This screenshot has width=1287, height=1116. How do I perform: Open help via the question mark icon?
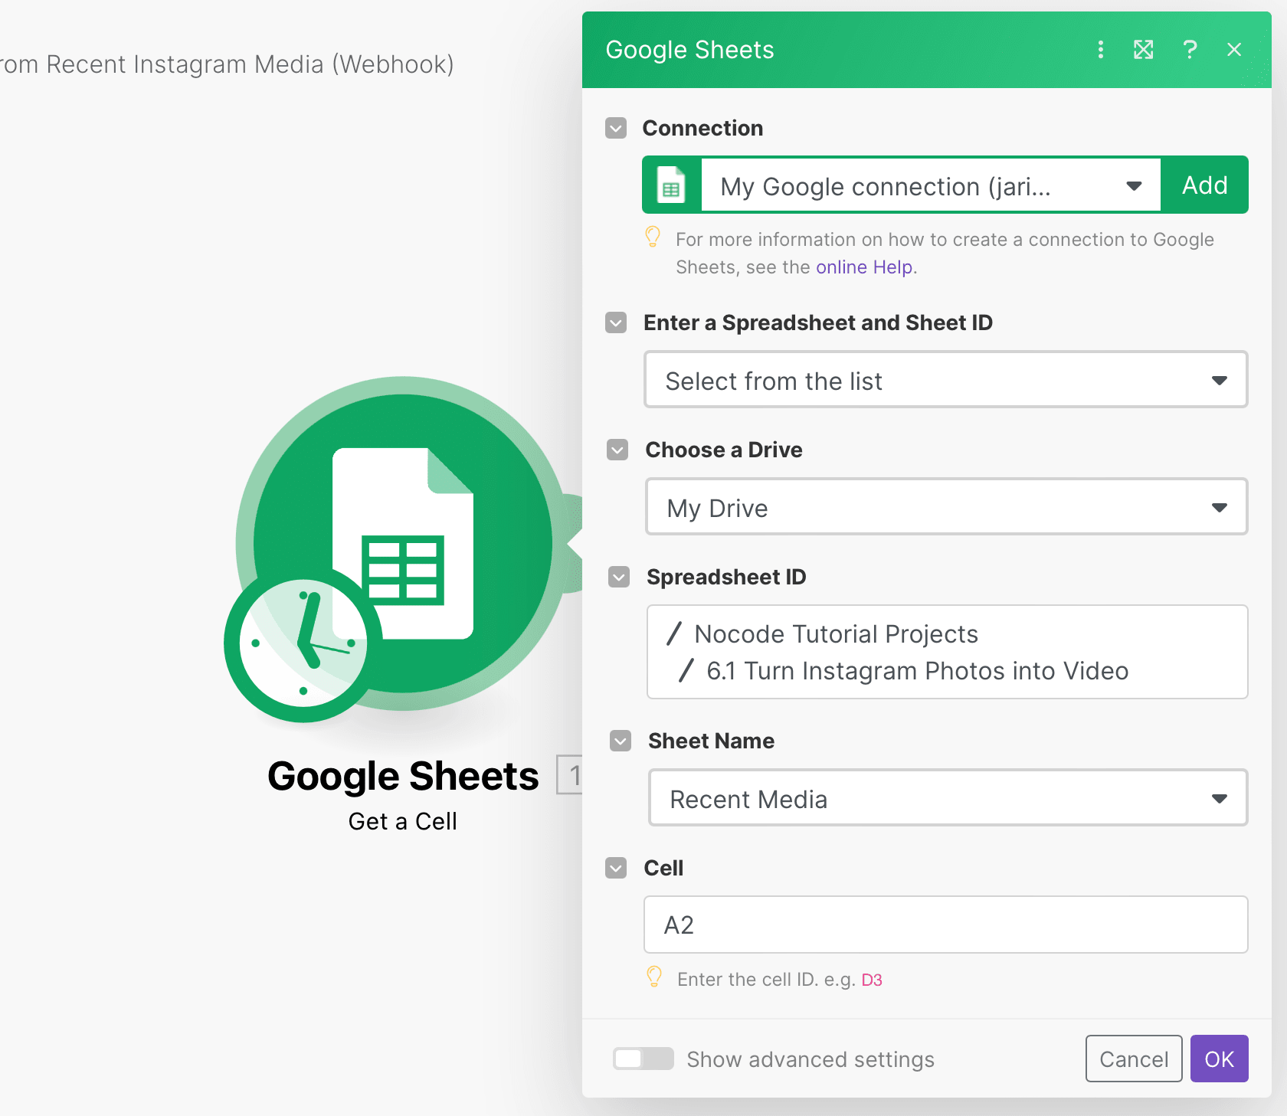coord(1190,49)
